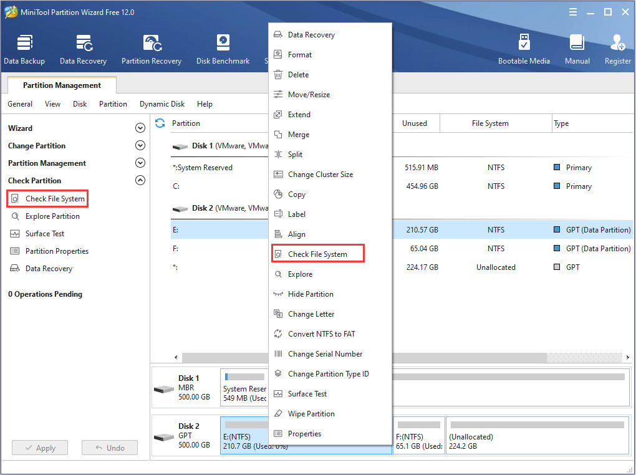Select the C: partition row

pos(402,186)
